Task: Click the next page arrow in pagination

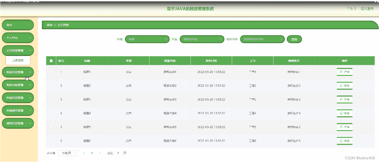Action: (x=100, y=153)
